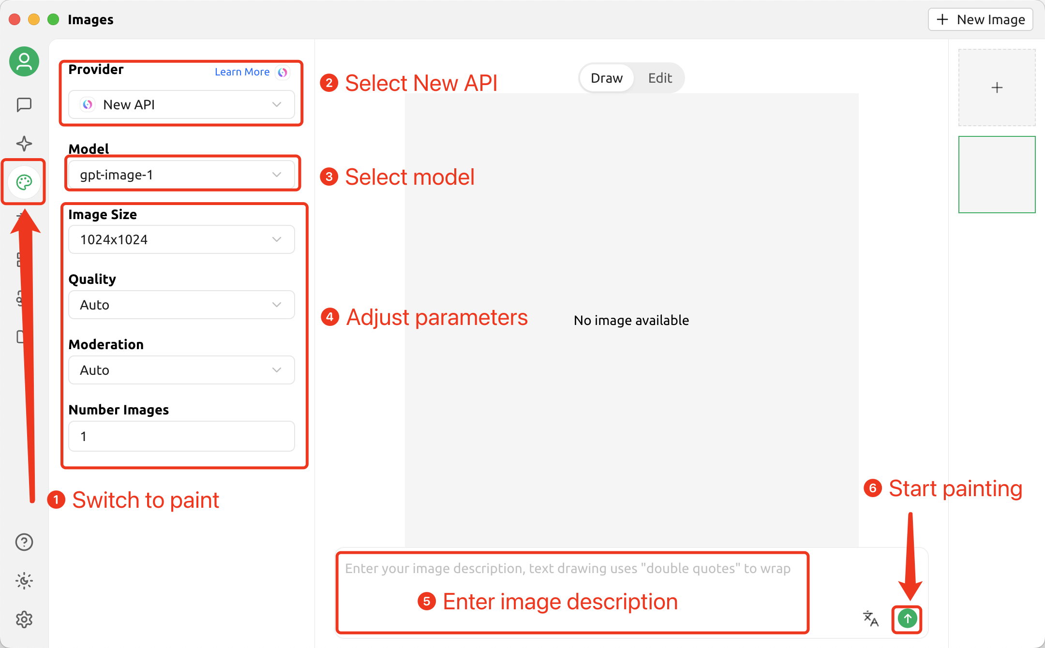
Task: Open the sparkle agents icon
Action: (x=24, y=144)
